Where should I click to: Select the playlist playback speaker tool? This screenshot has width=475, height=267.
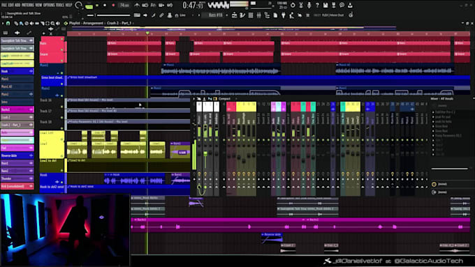point(57,23)
